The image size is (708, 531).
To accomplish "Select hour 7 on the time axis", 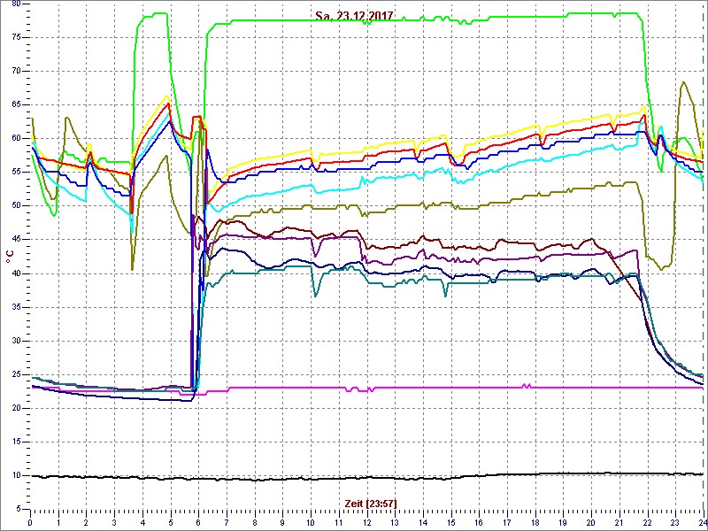I will coord(227,521).
